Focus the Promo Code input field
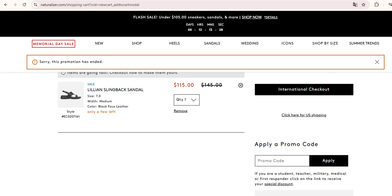This screenshot has height=196, width=392. pos(282,161)
